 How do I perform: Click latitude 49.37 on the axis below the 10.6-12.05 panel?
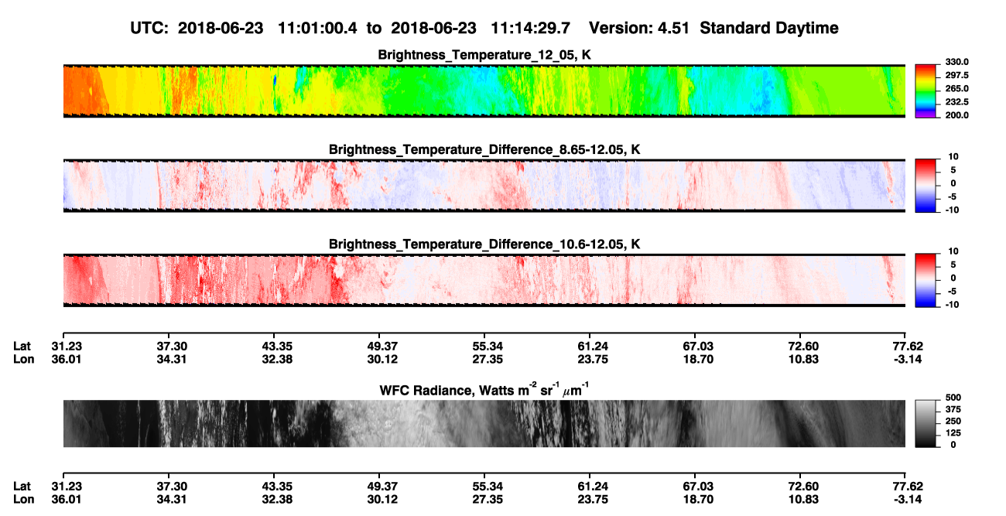pos(379,346)
